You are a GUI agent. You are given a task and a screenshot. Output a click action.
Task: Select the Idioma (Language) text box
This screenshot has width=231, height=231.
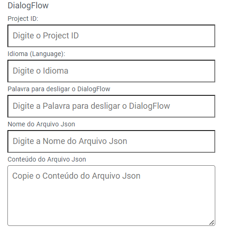click(111, 71)
